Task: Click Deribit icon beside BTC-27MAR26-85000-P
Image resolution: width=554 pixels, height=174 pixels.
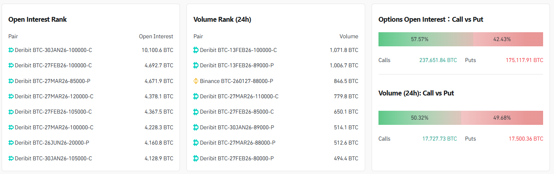Action: [11, 81]
